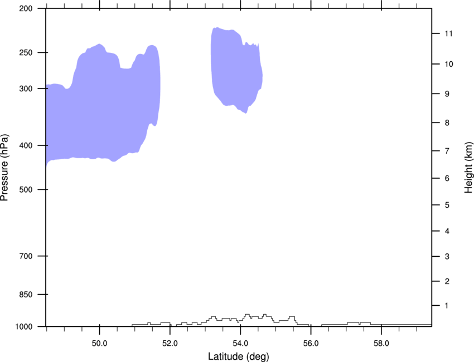Viewport: 474px width, 362px height.
Task: Click the 7 km height label
Action: click(x=447, y=151)
